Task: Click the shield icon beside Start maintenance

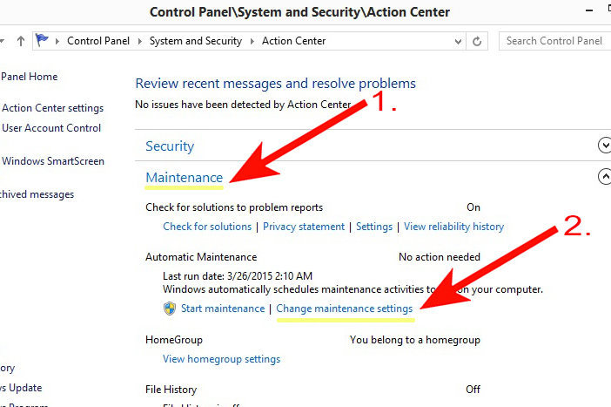Action: click(x=171, y=309)
